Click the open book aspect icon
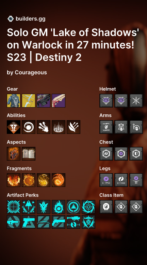Viewport: 147px width, 265px height. pyautogui.click(x=29, y=154)
